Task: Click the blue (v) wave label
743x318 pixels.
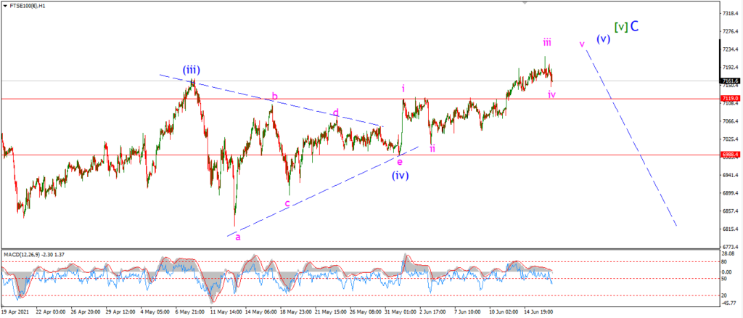Action: pyautogui.click(x=603, y=39)
